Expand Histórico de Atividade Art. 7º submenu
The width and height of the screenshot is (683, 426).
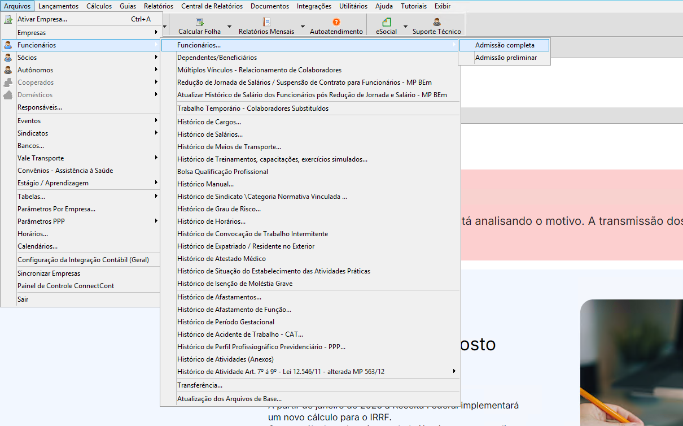tap(454, 372)
